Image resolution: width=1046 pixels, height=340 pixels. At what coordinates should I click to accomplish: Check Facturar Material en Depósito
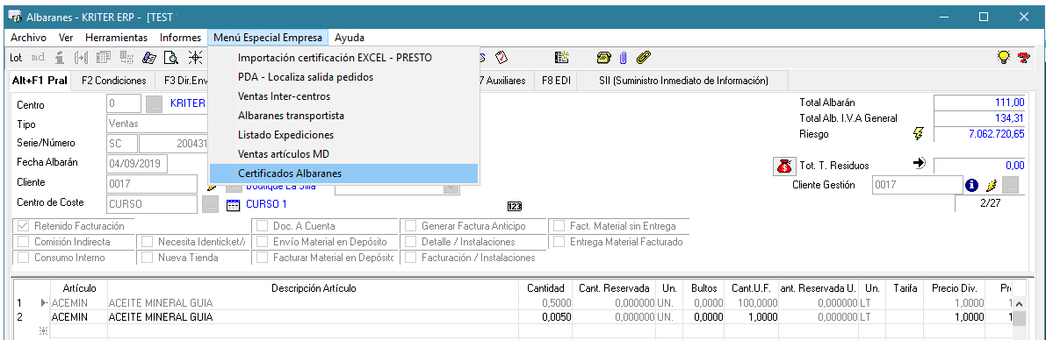pyautogui.click(x=262, y=258)
